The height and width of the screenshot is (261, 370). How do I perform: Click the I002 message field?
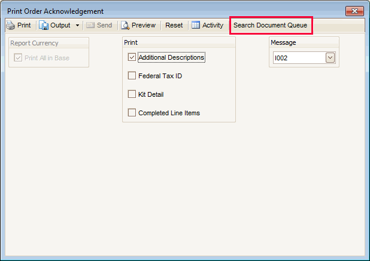[x=298, y=58]
